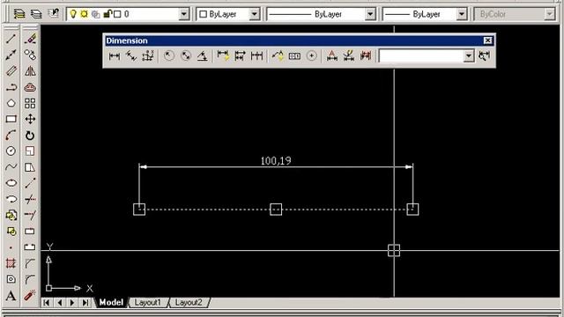Open the Hatch tool
This screenshot has width=564, height=317.
[11, 263]
